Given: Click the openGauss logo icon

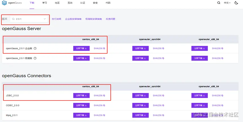Looking at the screenshot, I should click(4, 3).
